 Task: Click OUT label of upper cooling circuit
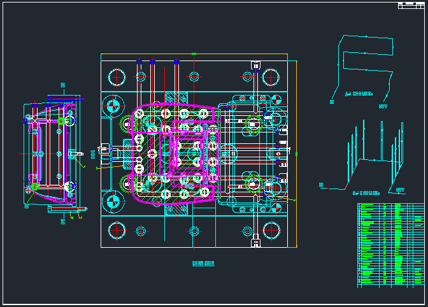click(383, 106)
